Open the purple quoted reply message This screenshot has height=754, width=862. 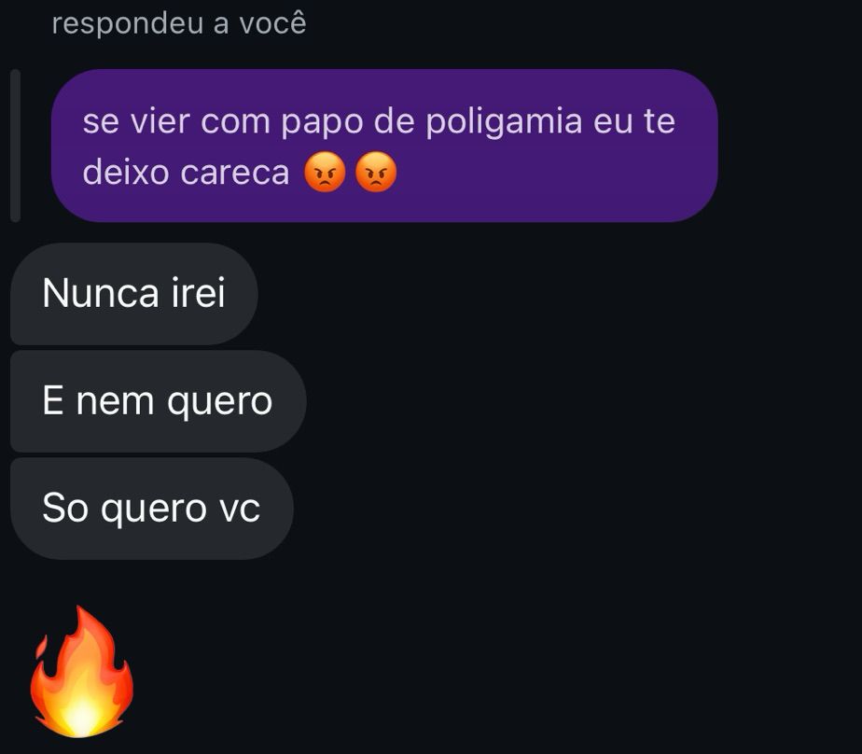click(x=384, y=146)
